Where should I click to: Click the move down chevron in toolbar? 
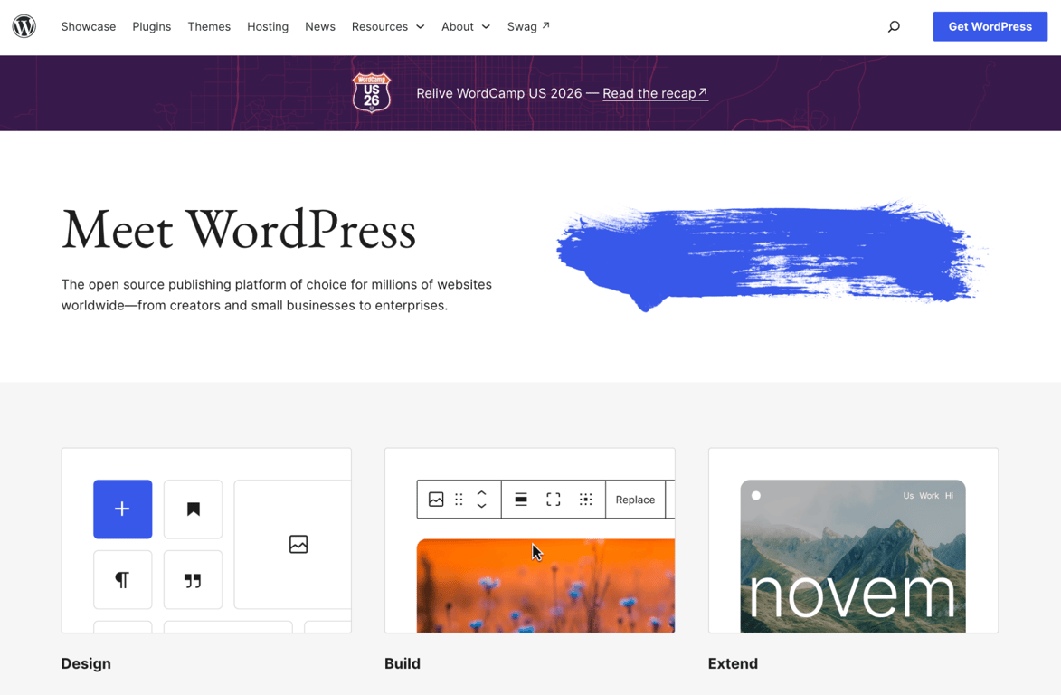482,506
